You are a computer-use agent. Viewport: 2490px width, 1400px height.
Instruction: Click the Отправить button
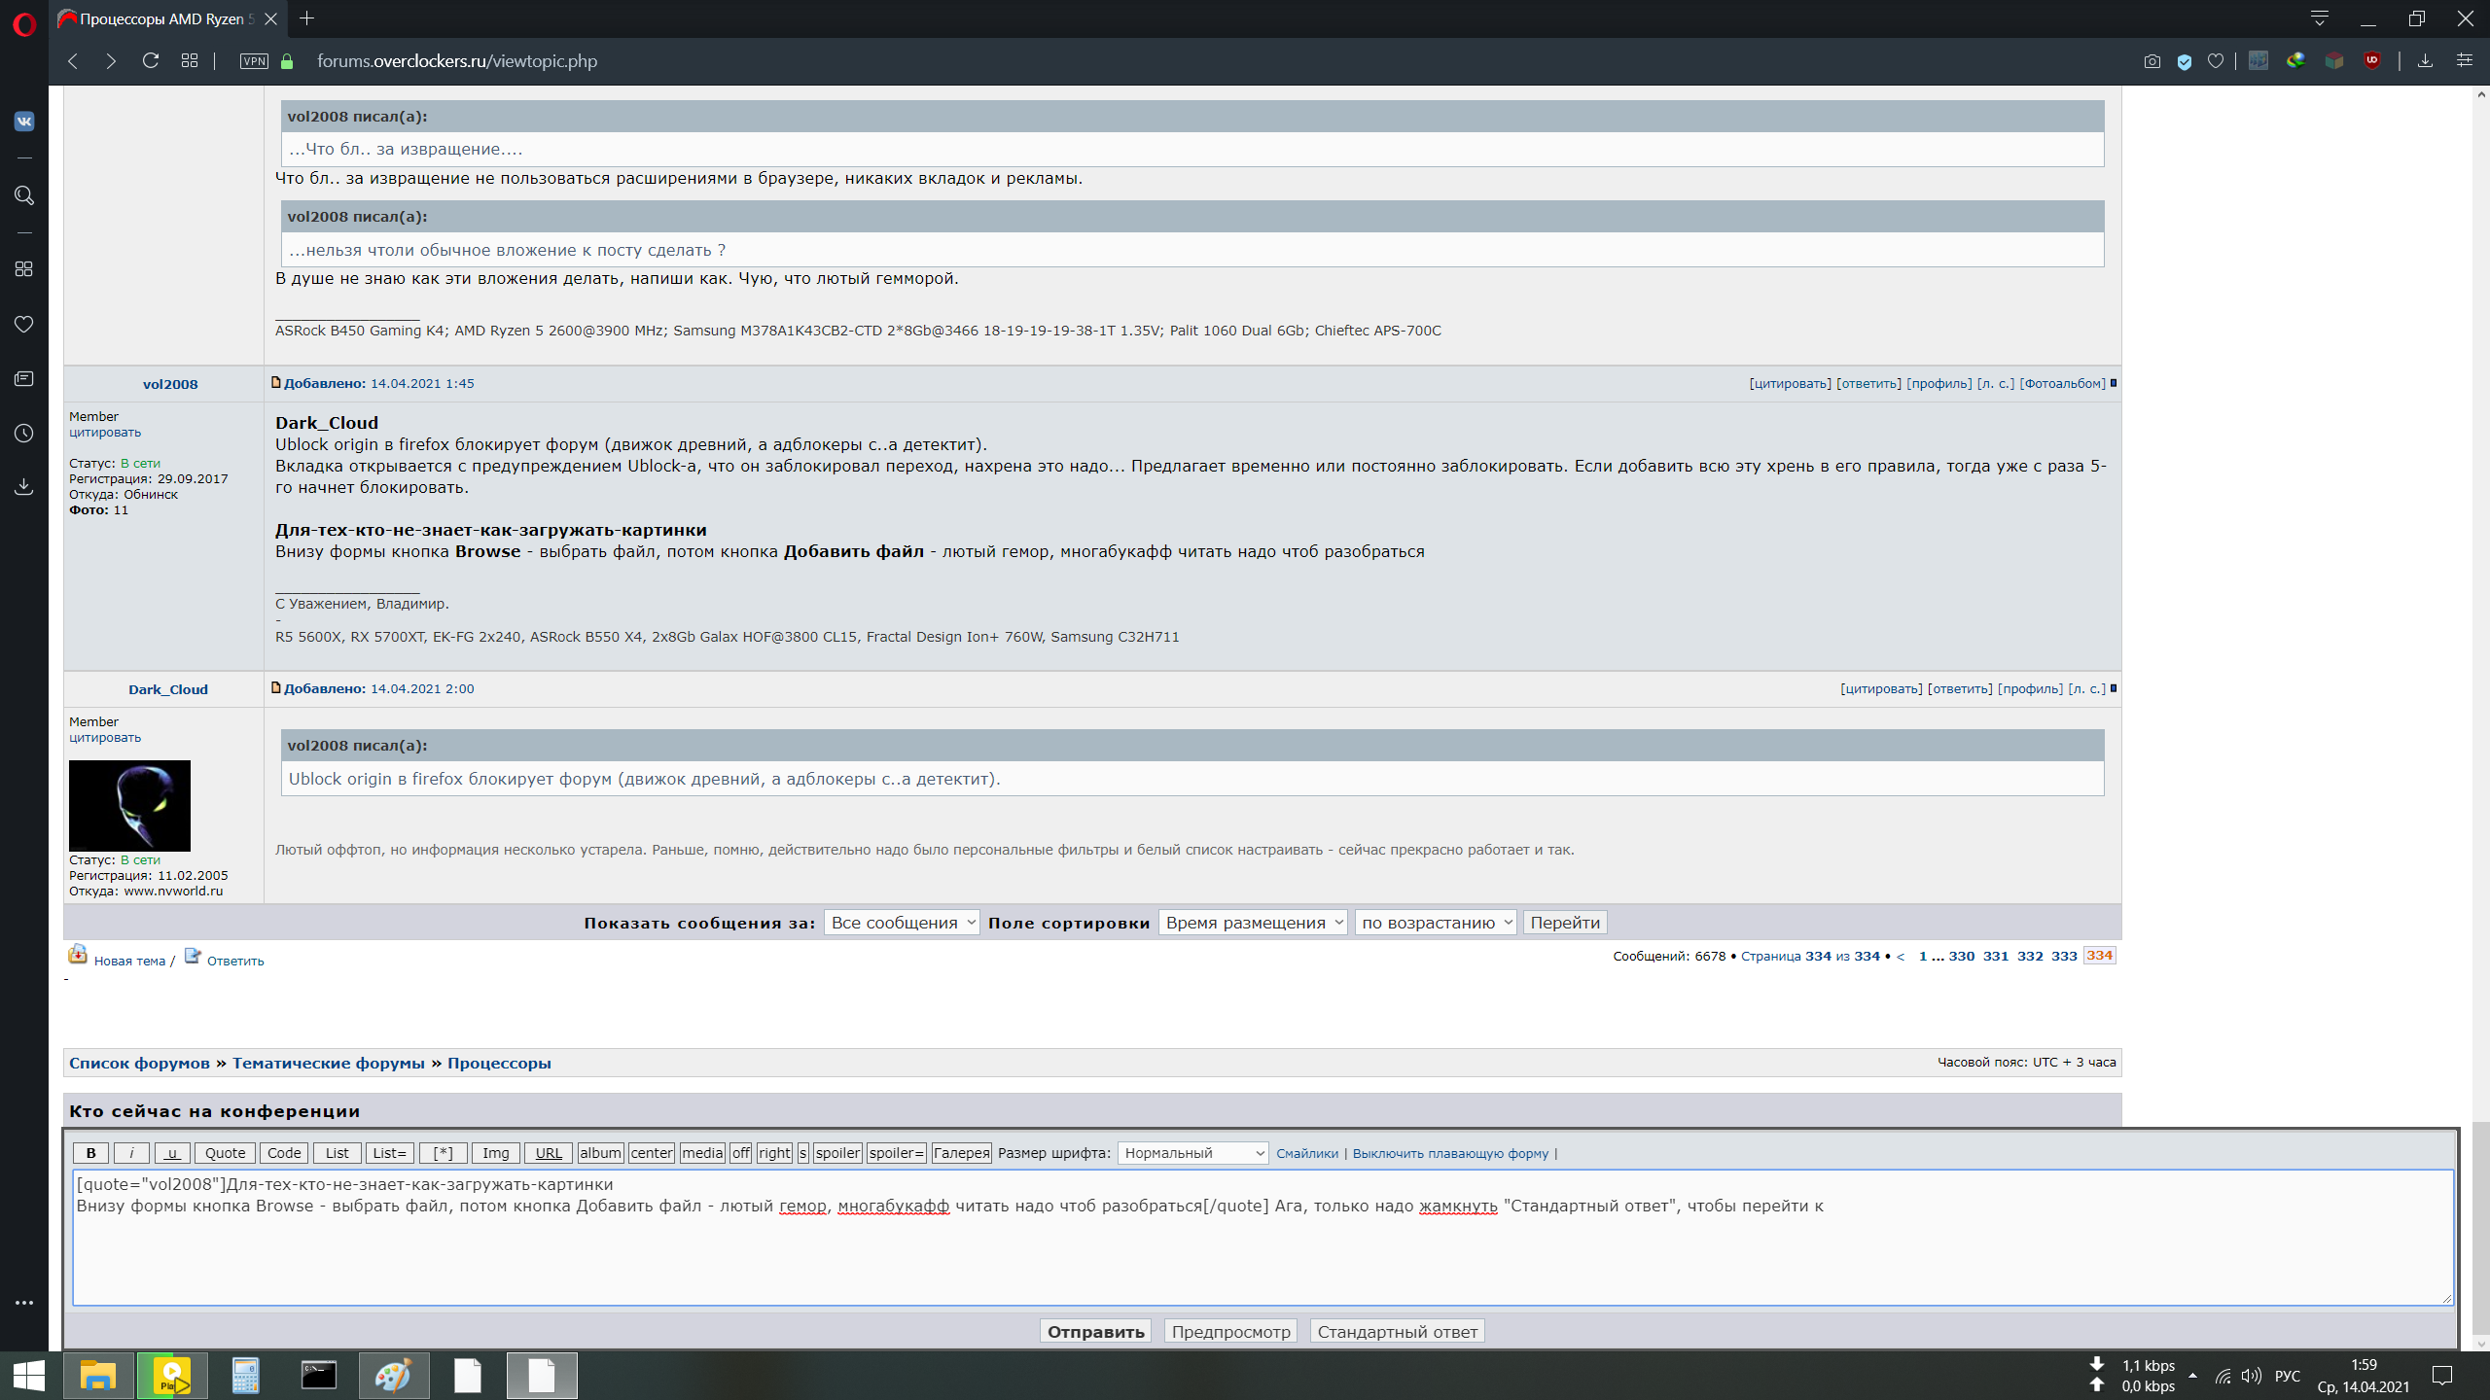[1095, 1332]
